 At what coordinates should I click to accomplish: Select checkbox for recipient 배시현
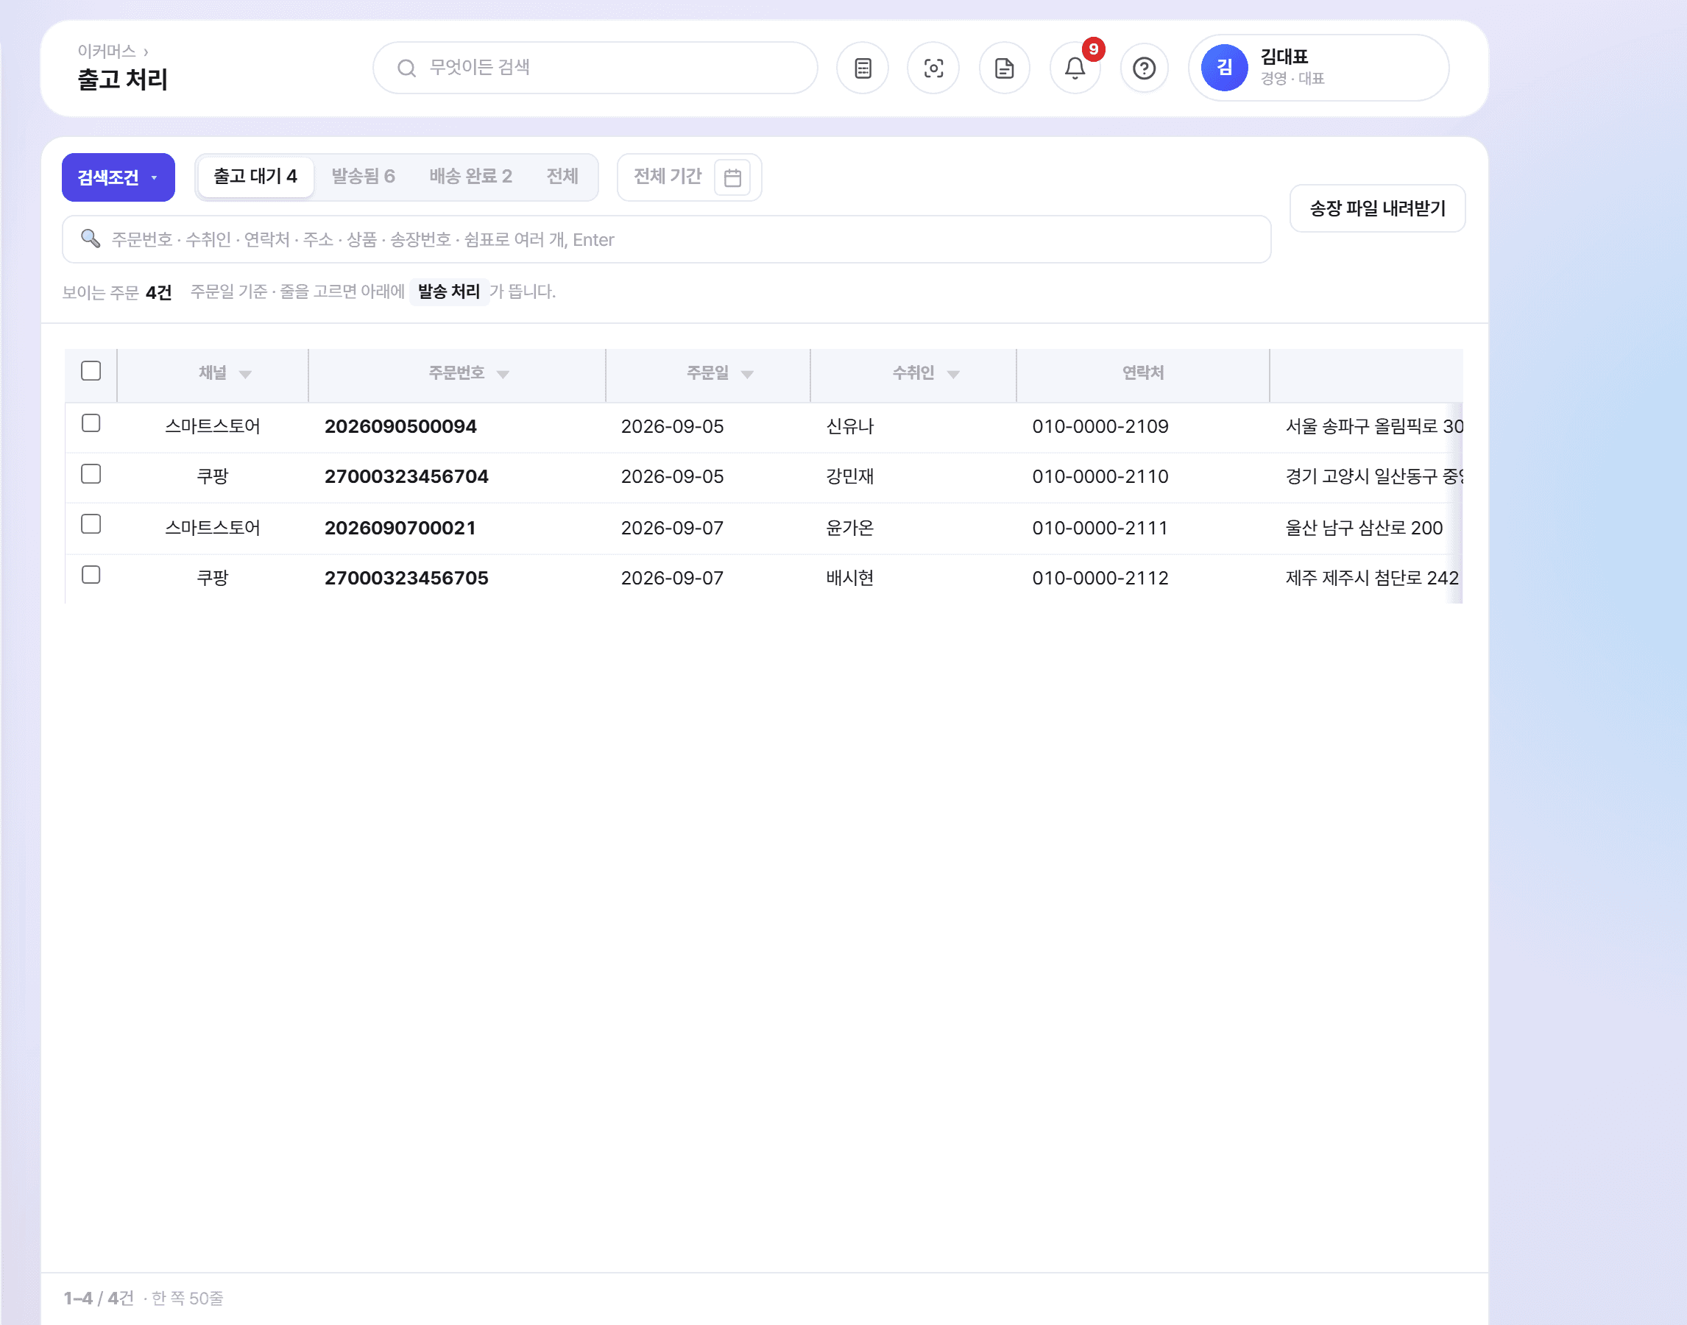(x=91, y=575)
